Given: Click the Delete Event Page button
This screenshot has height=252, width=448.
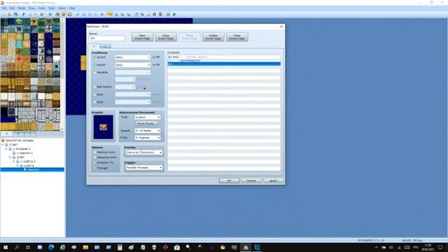Looking at the screenshot, I should coord(213,37).
